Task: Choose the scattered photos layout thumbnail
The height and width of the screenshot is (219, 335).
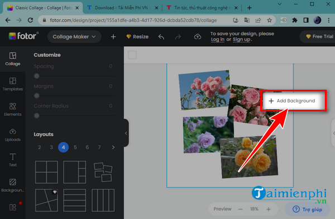Action: [103, 172]
